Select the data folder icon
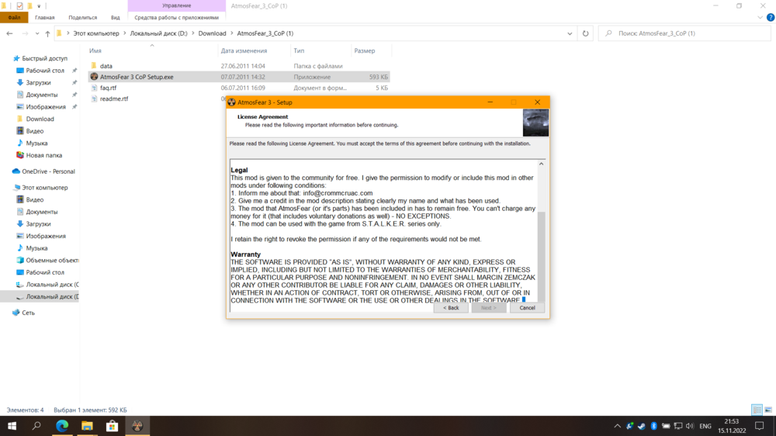The image size is (776, 436). point(94,66)
